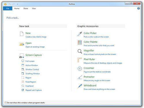This screenshot has width=144, height=108.
Task: Launch the Magnifier glass icon
Action: 80,51
